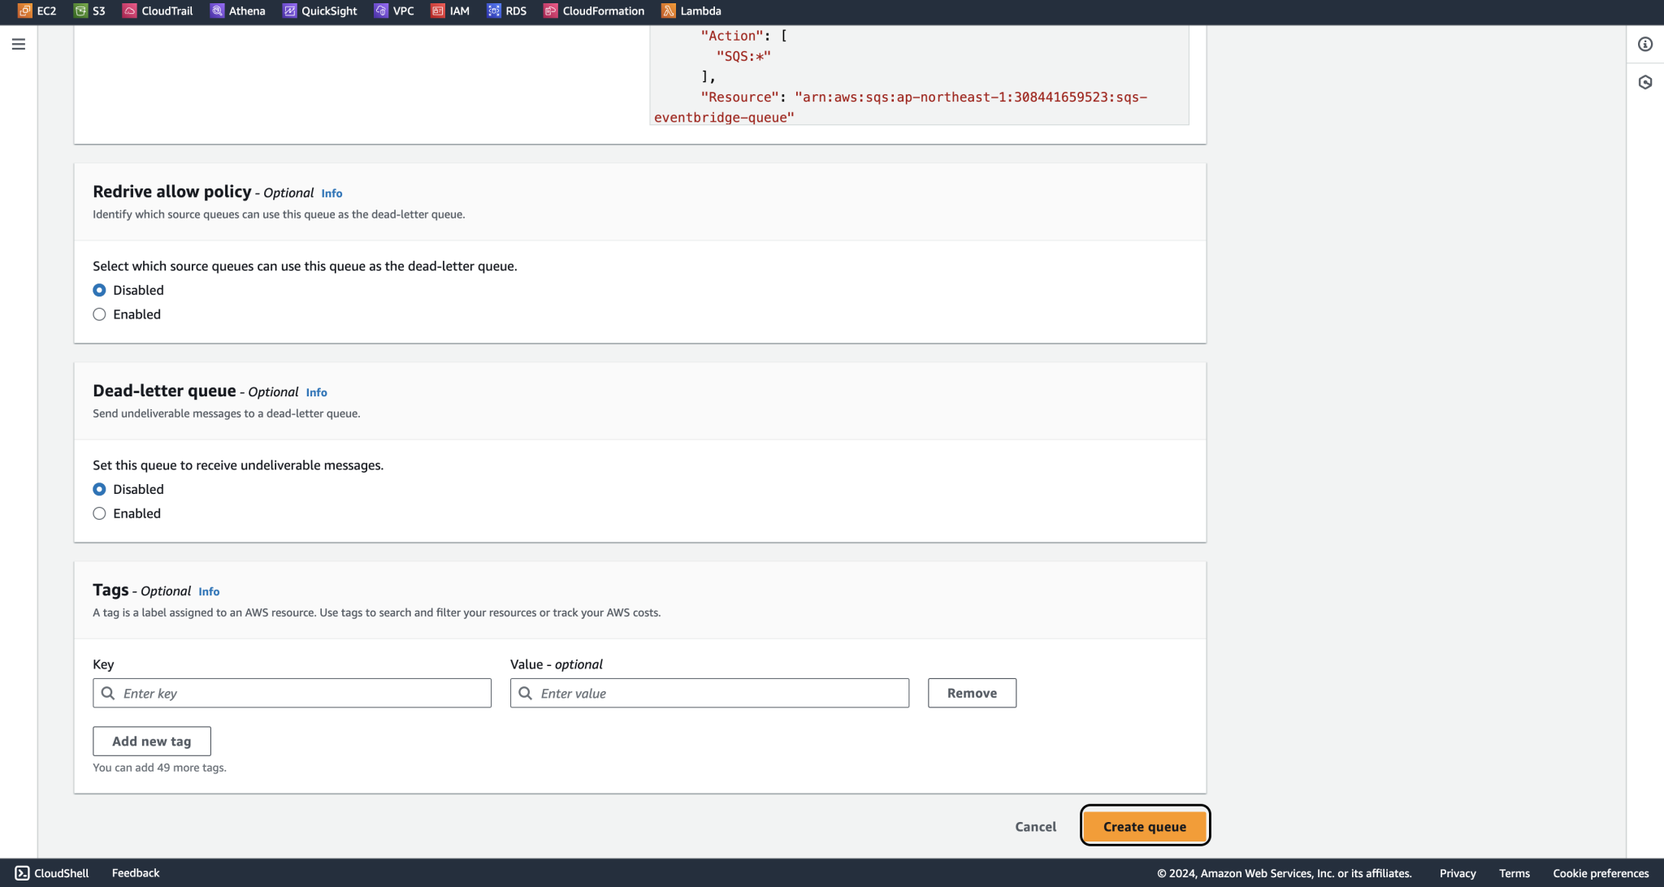The width and height of the screenshot is (1664, 887).
Task: Select Disabled for dead-letter queue
Action: tap(99, 489)
